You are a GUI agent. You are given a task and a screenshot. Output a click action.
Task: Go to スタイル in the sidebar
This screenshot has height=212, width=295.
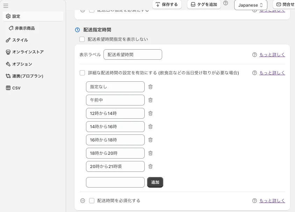coord(20,40)
